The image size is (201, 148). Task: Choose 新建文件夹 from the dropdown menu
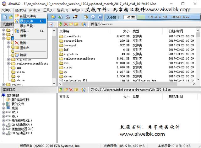[30, 16]
